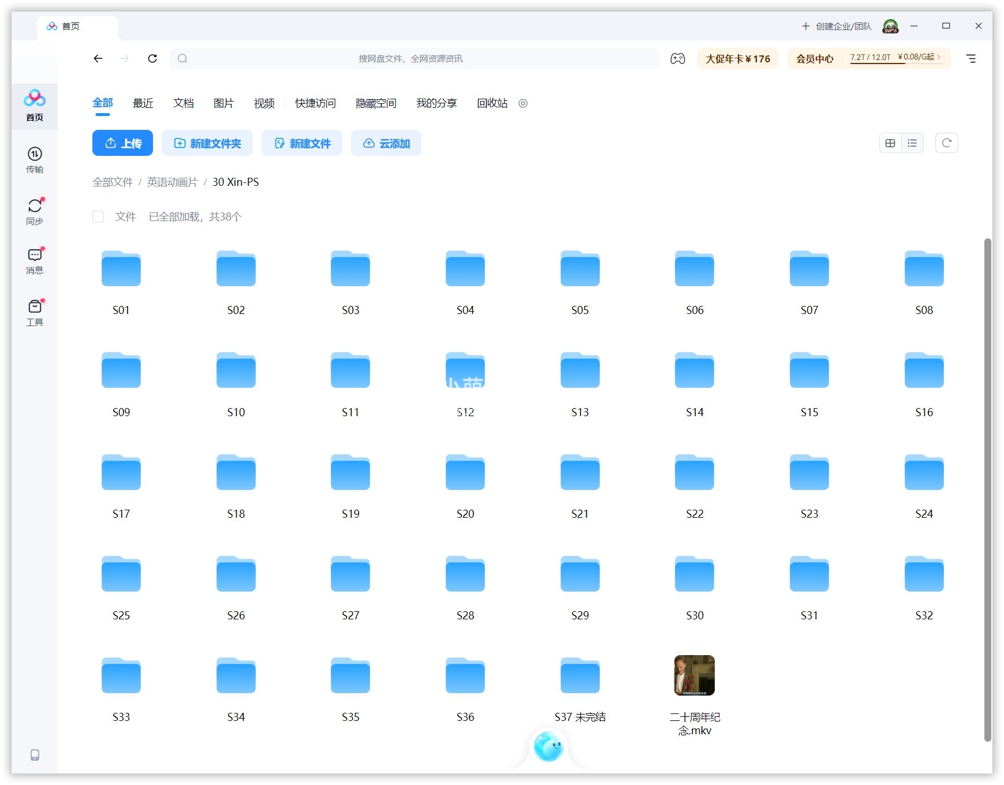Open the hamburger menu at top right
The width and height of the screenshot is (1004, 785).
tap(971, 58)
